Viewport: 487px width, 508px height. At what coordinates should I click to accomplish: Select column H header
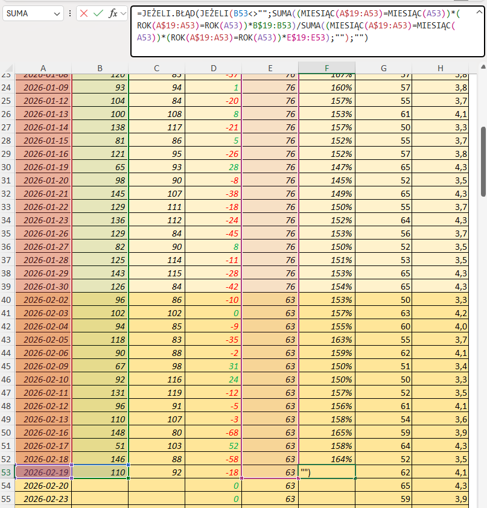(x=441, y=68)
